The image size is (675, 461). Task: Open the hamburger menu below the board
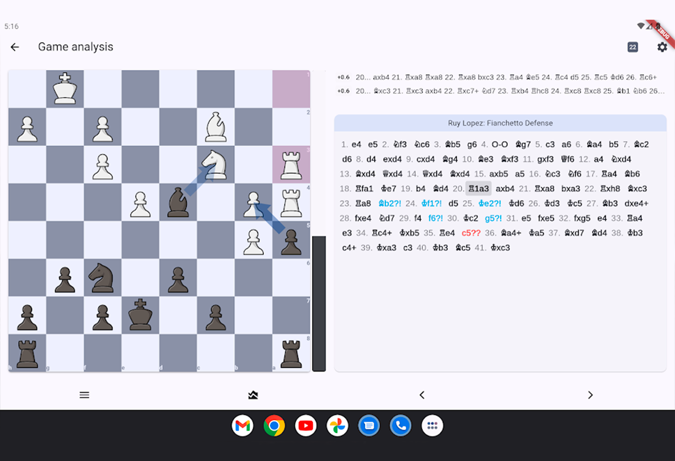click(x=84, y=395)
